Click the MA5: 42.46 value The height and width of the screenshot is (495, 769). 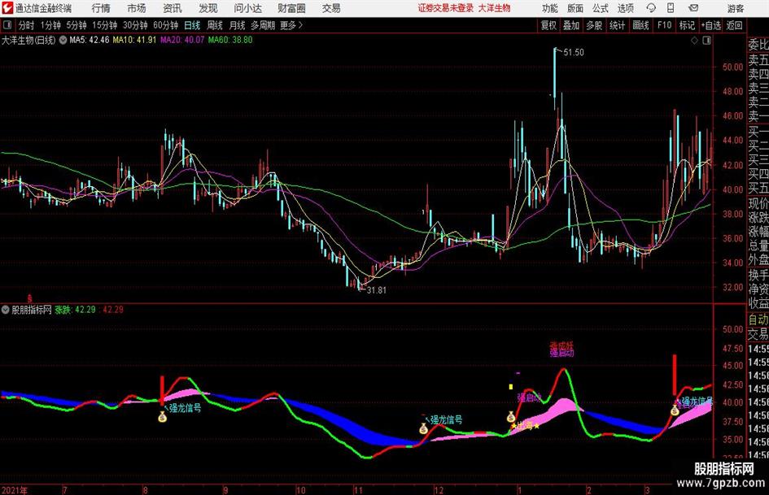90,40
